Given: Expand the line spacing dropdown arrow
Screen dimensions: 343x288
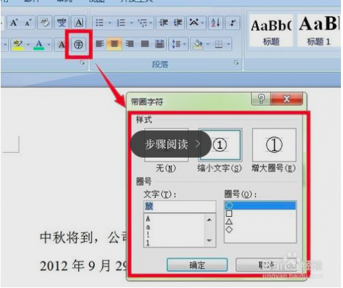Looking at the screenshot, I should 185,44.
